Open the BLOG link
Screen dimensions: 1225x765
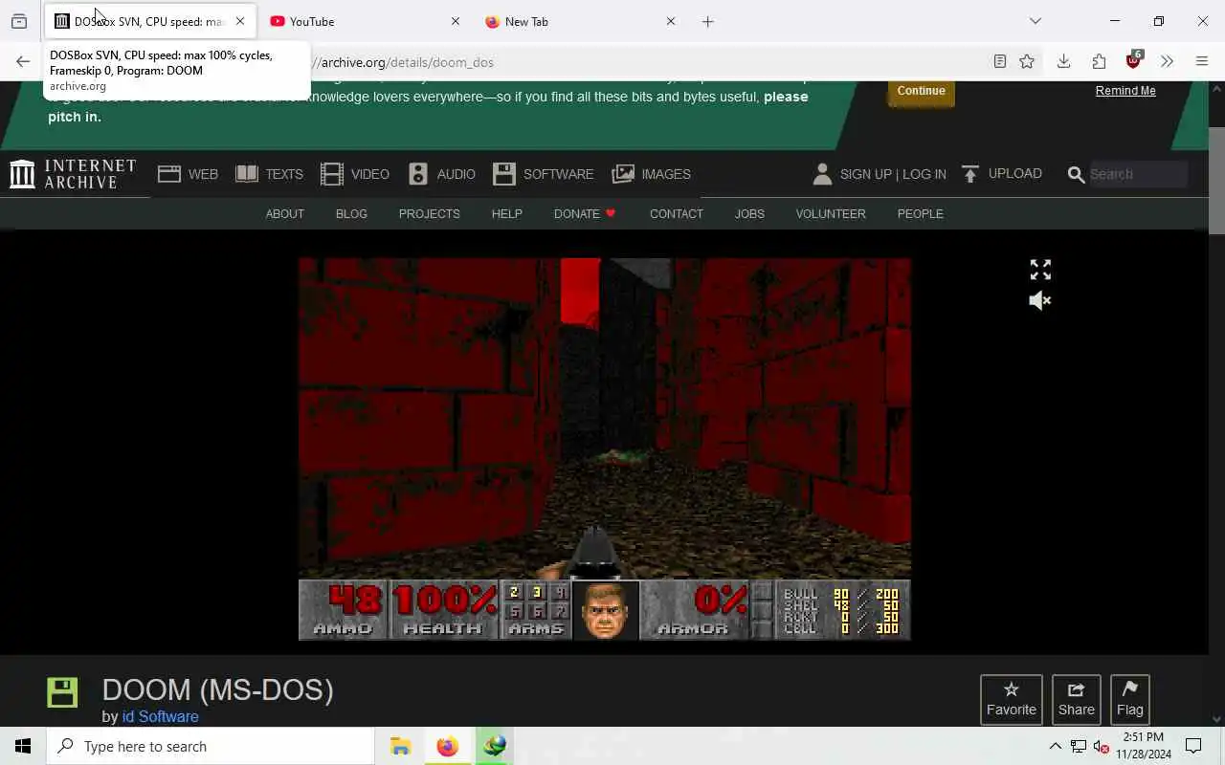tap(351, 213)
